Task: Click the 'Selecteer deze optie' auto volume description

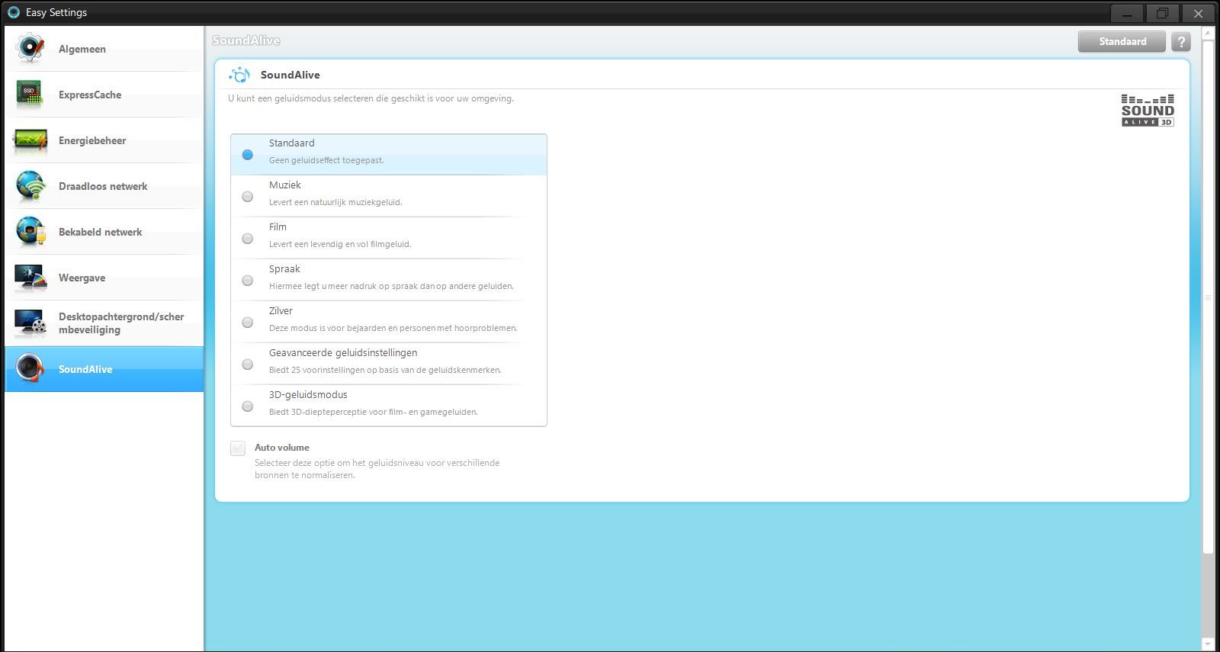Action: pos(377,469)
